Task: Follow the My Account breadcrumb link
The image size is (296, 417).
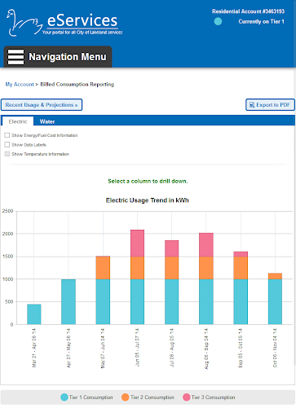Action: 20,85
